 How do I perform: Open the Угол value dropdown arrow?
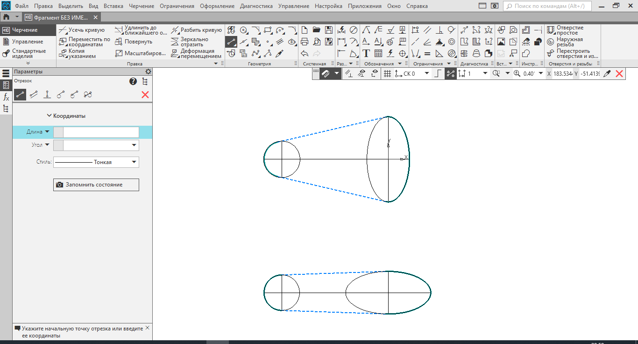[x=135, y=145]
